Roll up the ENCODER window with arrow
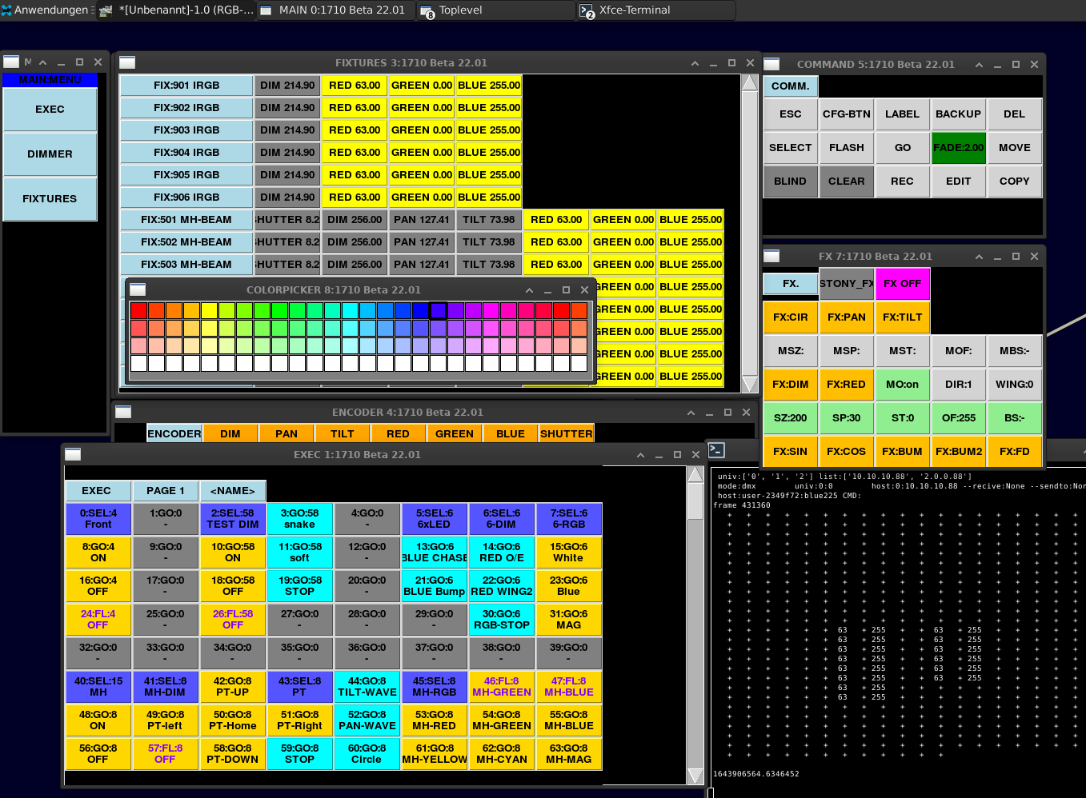Viewport: 1086px width, 798px height. coord(691,413)
